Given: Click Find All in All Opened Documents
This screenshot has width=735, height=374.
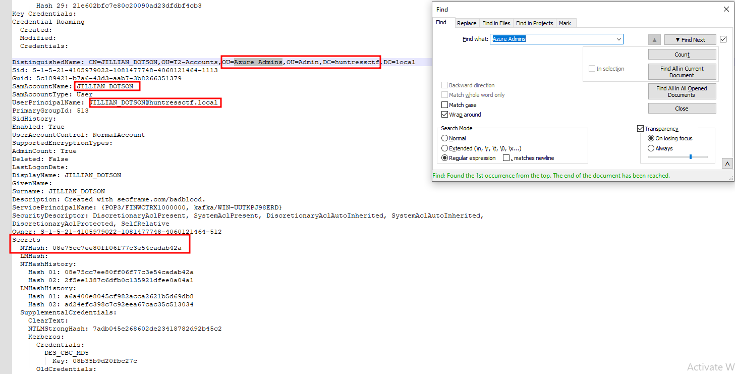Looking at the screenshot, I should coord(682,91).
